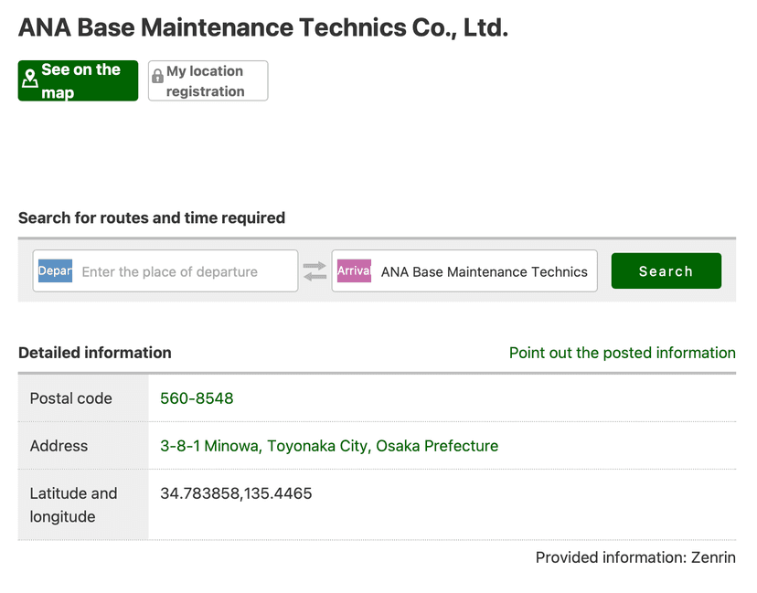Click the ANA Base Maintenance Technics page title
Image resolution: width=757 pixels, height=593 pixels.
click(x=263, y=27)
